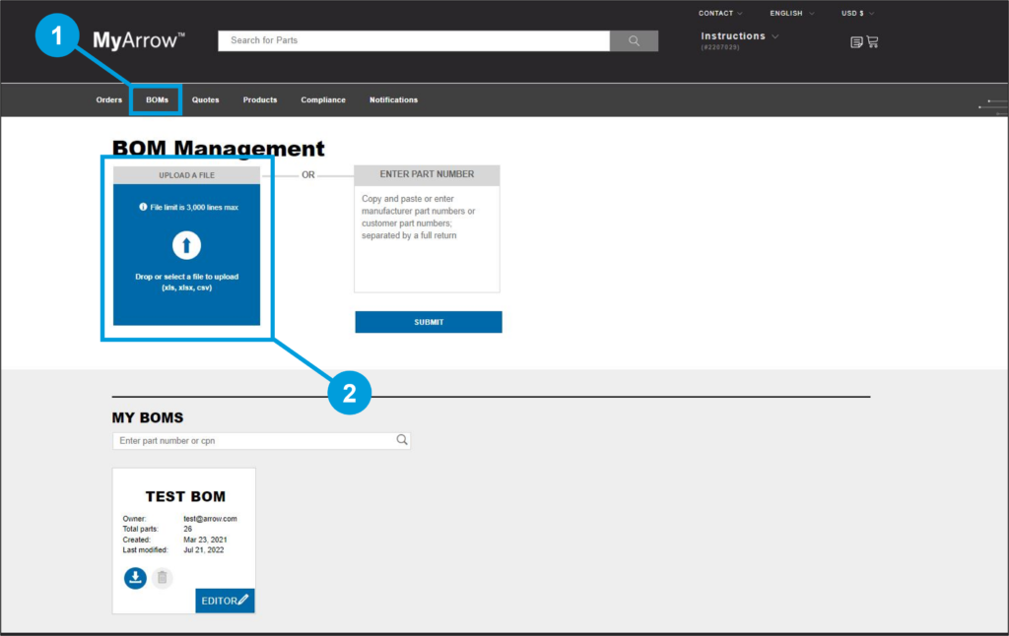Click the magnifier icon in the parts search bar
The image size is (1009, 636).
coord(634,40)
